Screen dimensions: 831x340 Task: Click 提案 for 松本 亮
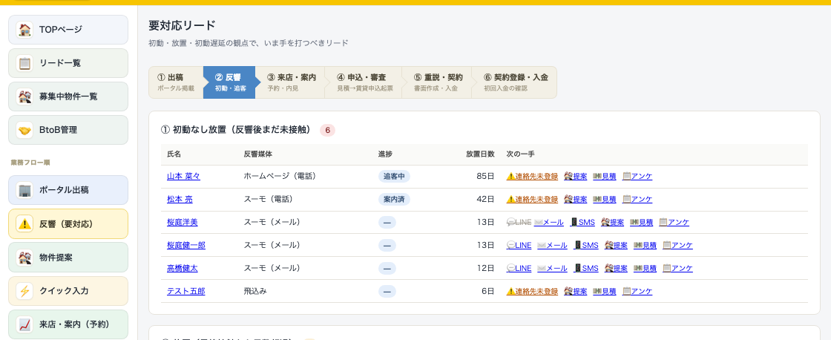(x=576, y=200)
